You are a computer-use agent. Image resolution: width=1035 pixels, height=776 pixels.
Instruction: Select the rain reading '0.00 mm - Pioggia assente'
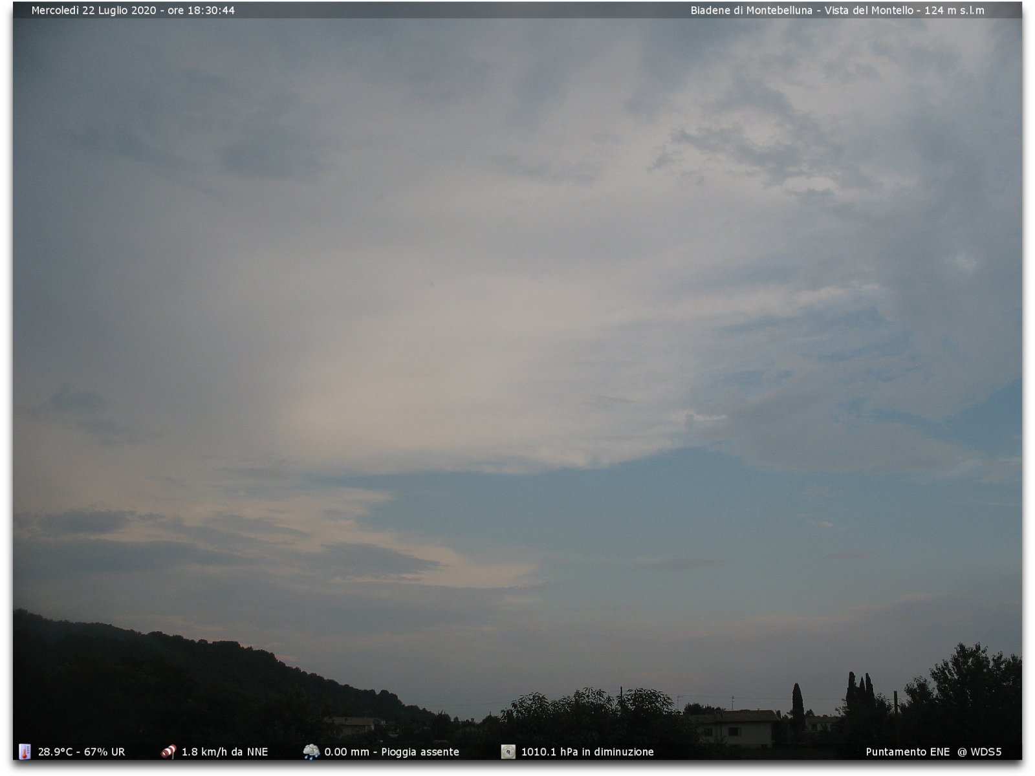(x=392, y=752)
